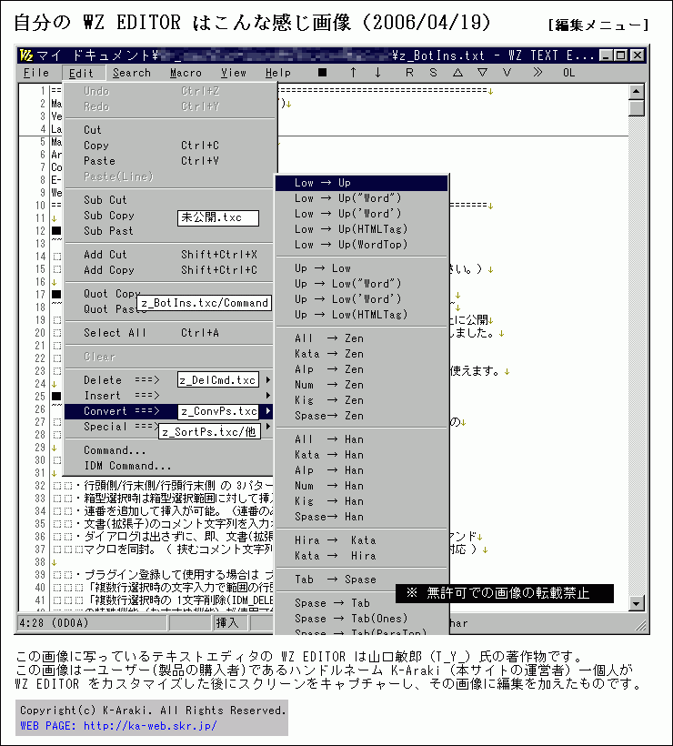The height and width of the screenshot is (746, 673).
Task: Open IDM Command... from Edit menu
Action: [x=169, y=466]
